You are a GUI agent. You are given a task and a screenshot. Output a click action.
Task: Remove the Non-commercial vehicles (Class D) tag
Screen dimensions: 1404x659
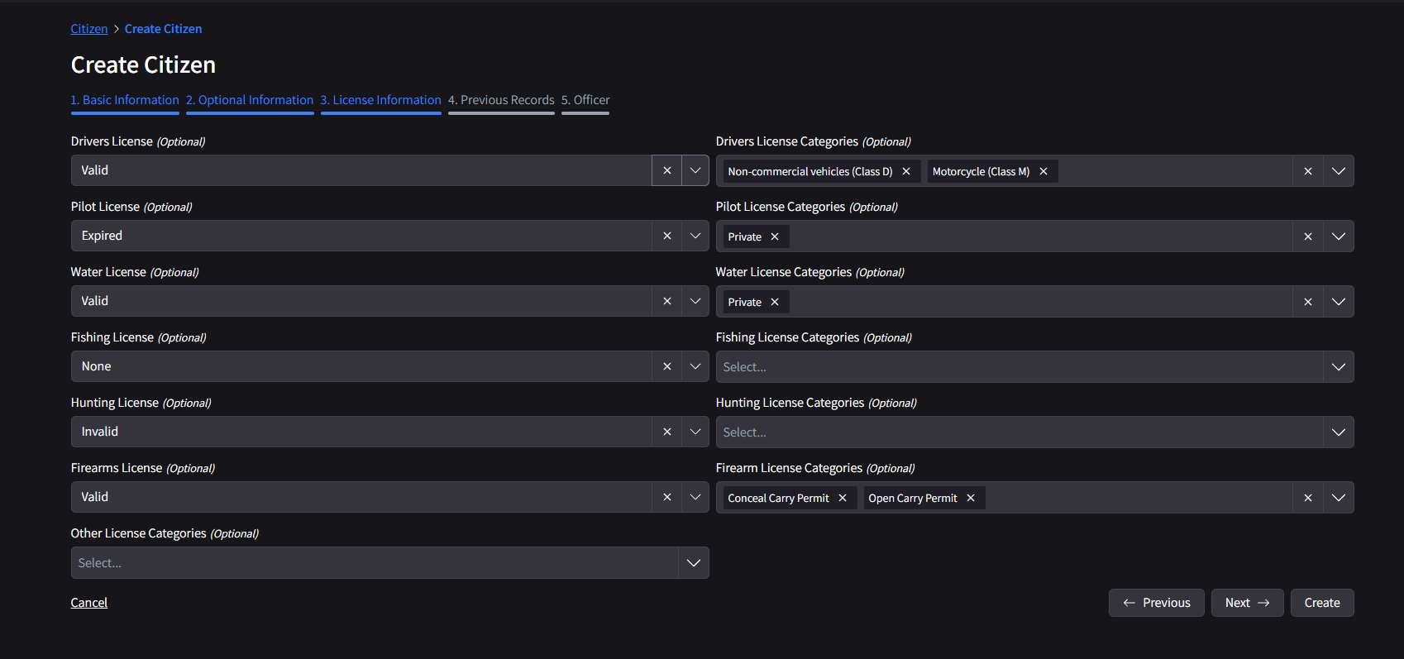coord(906,171)
